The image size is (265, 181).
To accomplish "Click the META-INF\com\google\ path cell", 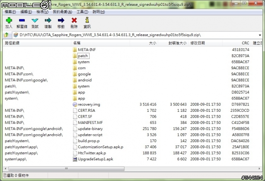I will click(x=26, y=80).
